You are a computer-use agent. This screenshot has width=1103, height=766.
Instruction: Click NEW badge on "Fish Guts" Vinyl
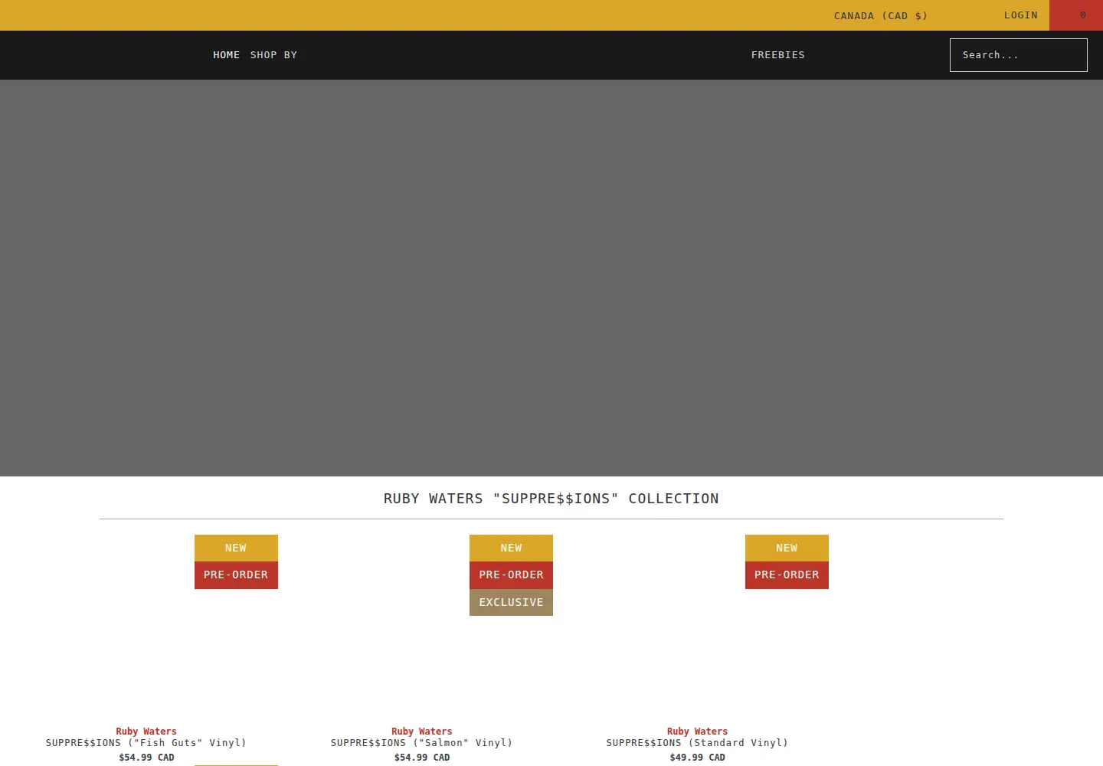[236, 548]
